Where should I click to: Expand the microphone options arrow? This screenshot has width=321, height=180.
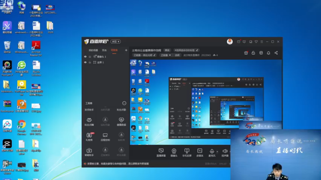point(217,152)
